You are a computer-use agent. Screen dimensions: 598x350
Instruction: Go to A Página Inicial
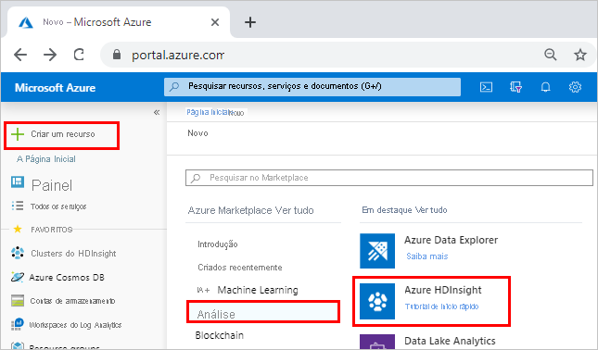click(x=46, y=159)
